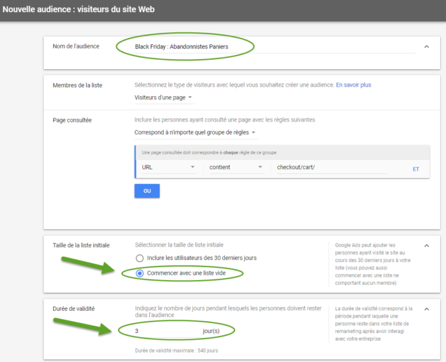Image resolution: width=446 pixels, height=362 pixels.
Task: Collapse the Nom de l'audience section chevron
Action: 426,46
